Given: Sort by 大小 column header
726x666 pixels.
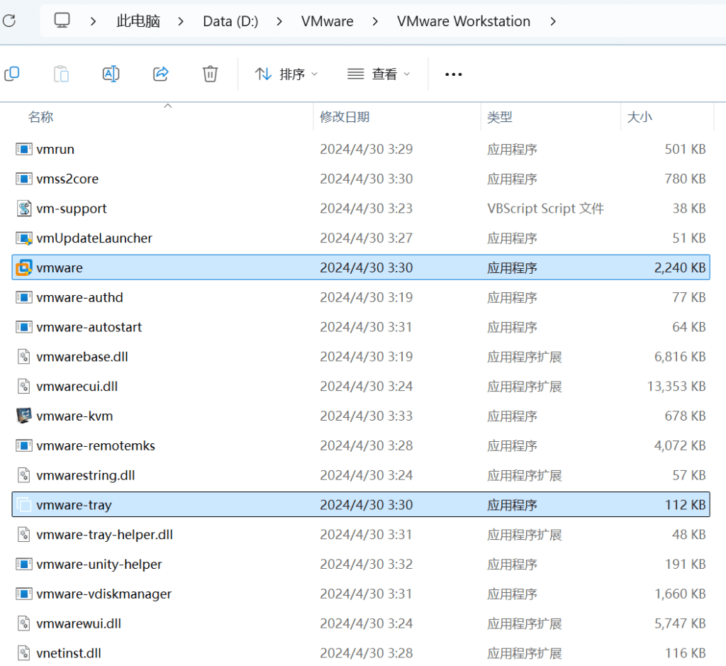Looking at the screenshot, I should pos(640,117).
